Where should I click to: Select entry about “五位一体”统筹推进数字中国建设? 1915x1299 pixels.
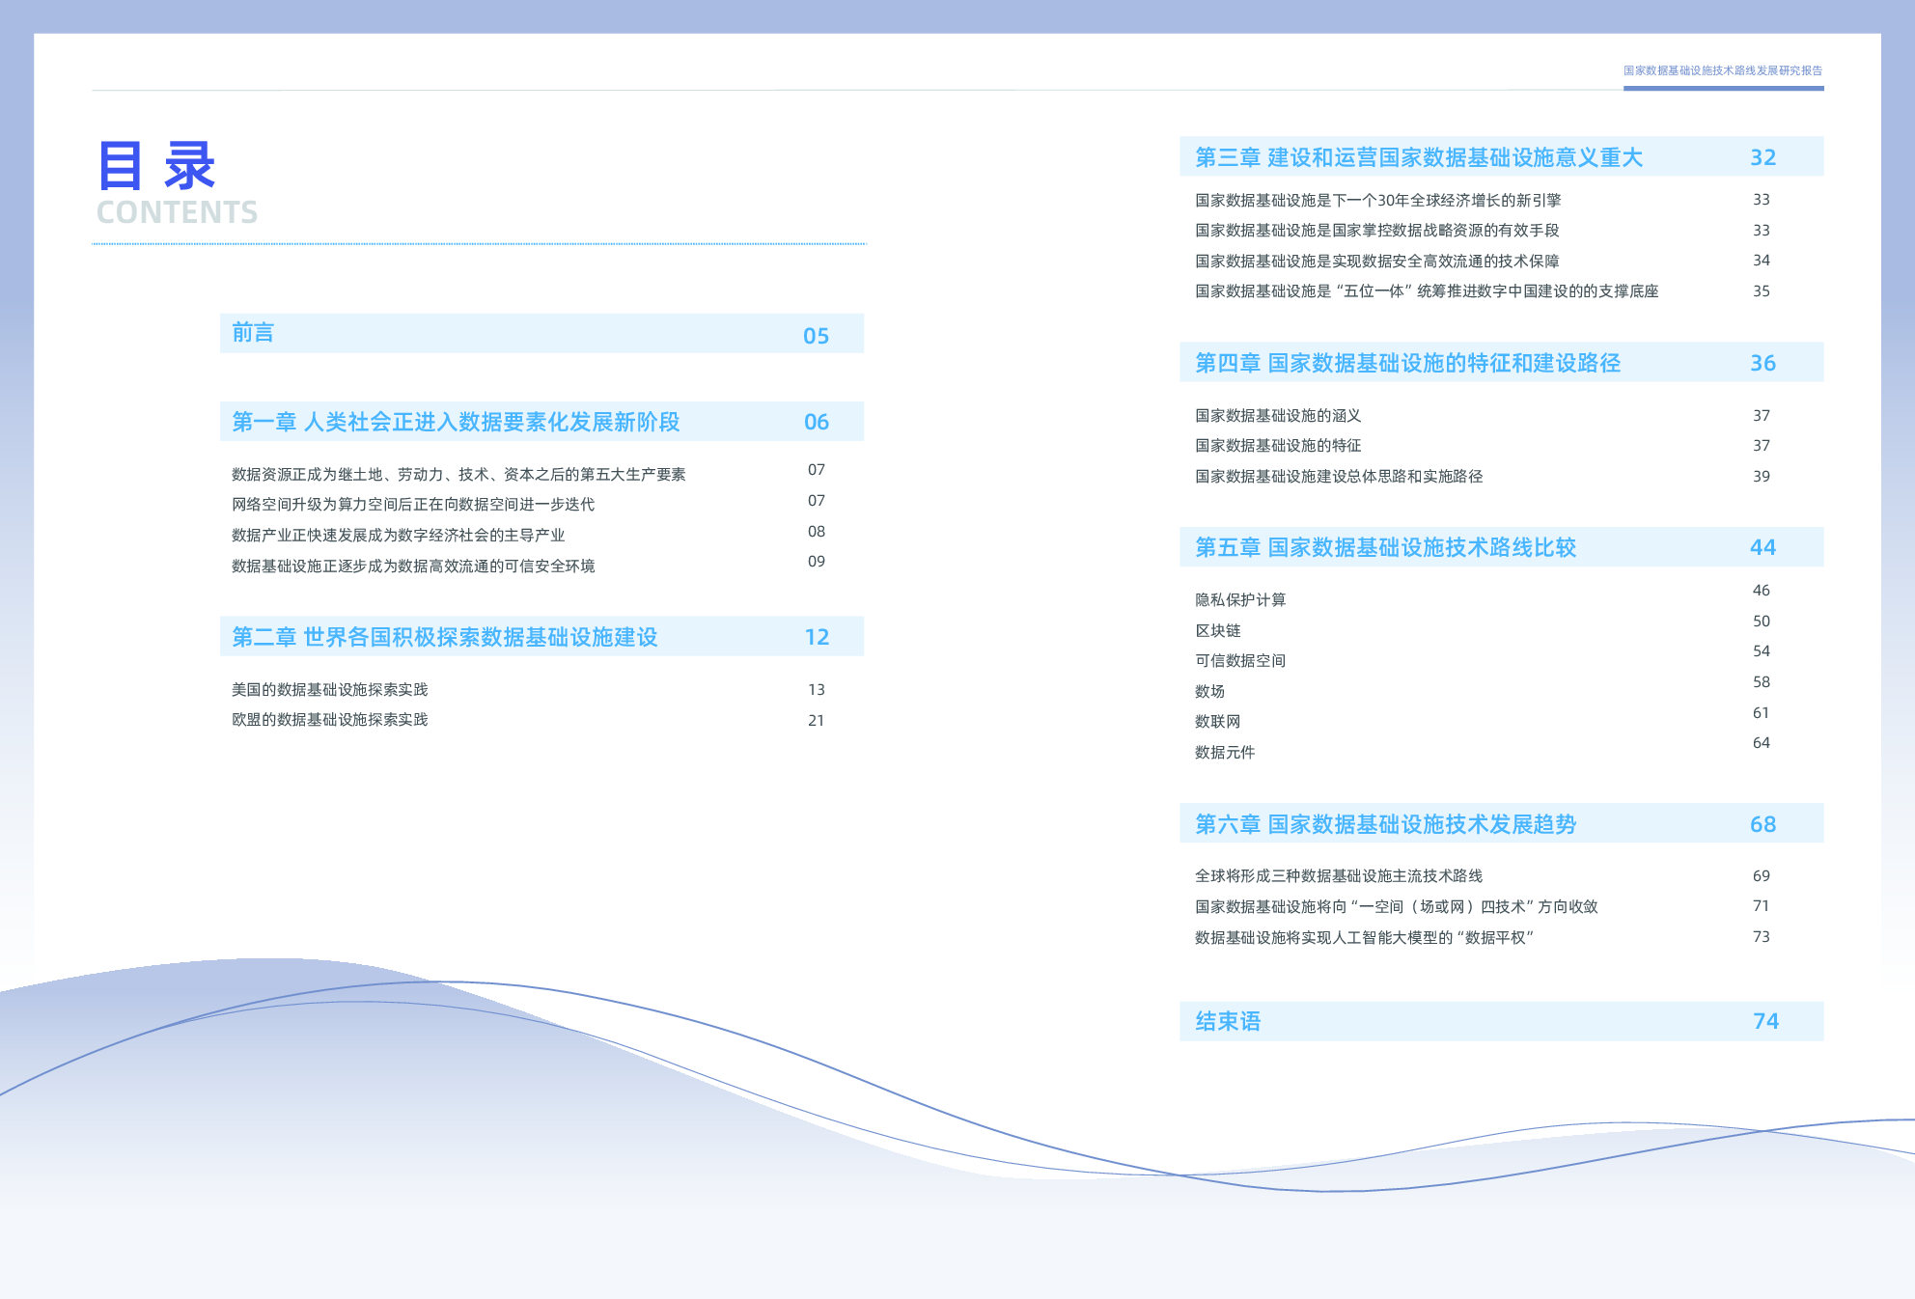(x=1427, y=291)
